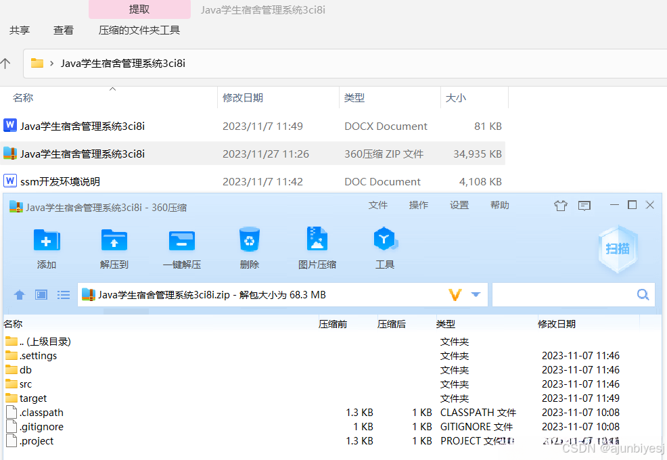Select the 360压缩 ZIP 文件 type cell
The width and height of the screenshot is (667, 460).
[x=384, y=154]
